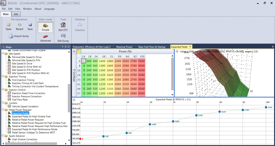
Task: Open the File menu
Action: coord(4,9)
